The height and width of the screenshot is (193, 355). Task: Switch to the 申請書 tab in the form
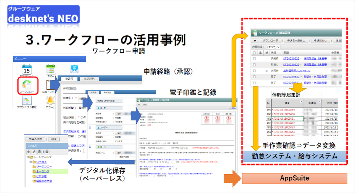point(69,79)
